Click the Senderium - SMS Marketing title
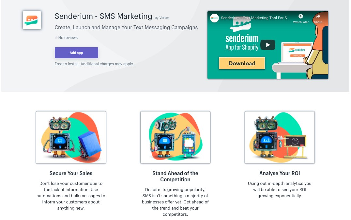The image size is (351, 220). [103, 16]
